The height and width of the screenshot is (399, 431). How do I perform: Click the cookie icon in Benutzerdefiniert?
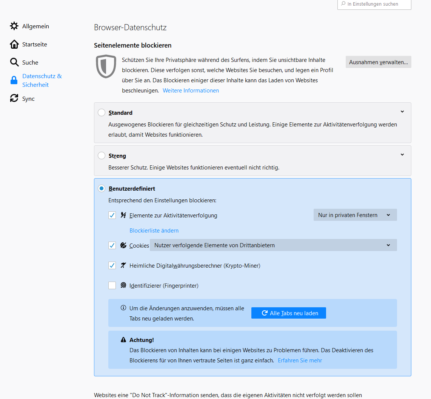tap(123, 245)
